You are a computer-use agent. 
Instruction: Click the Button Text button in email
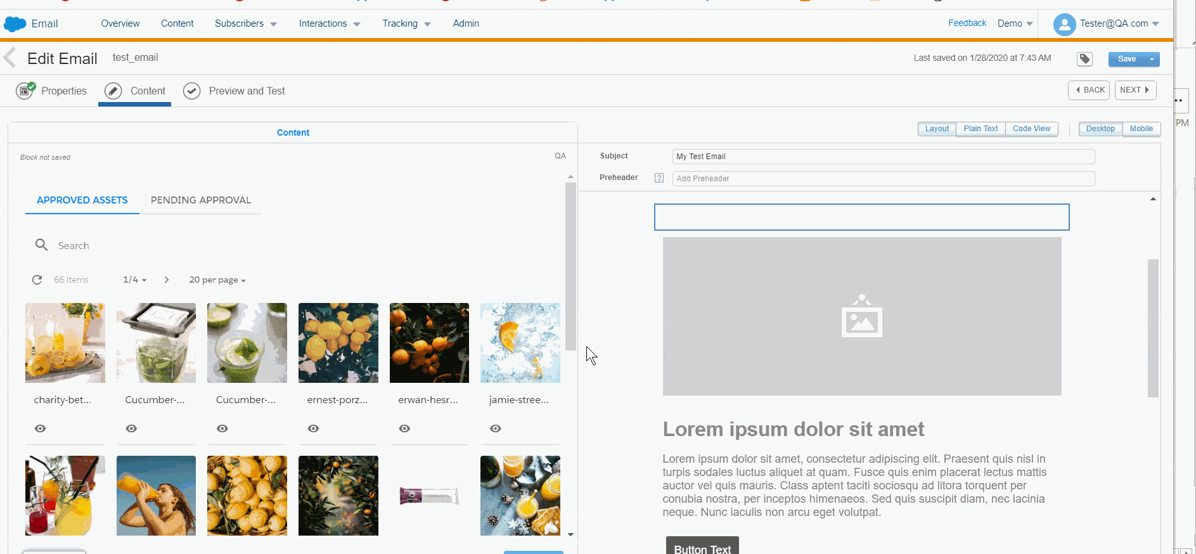tap(702, 546)
